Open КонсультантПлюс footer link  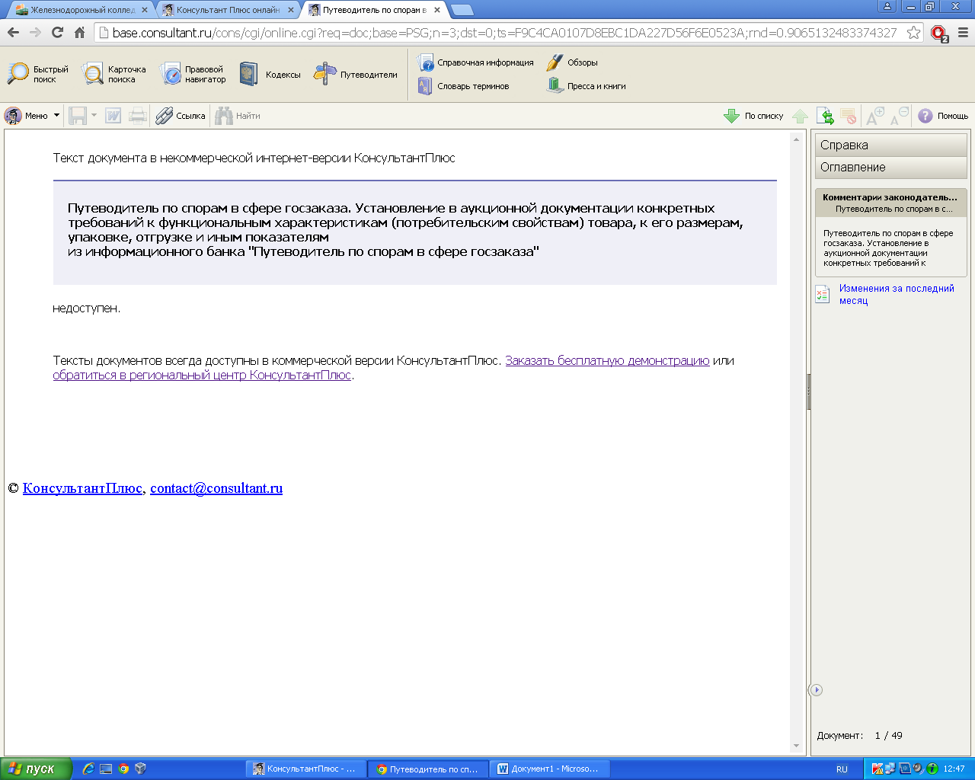pos(82,488)
